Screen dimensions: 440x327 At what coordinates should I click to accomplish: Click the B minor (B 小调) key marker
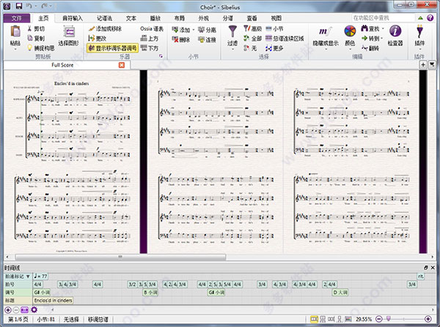click(x=150, y=293)
